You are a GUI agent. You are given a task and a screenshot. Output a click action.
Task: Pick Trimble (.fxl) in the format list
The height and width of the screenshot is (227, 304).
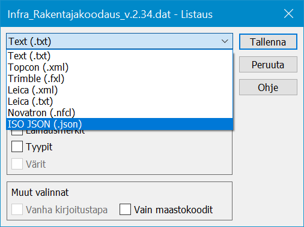[120, 78]
